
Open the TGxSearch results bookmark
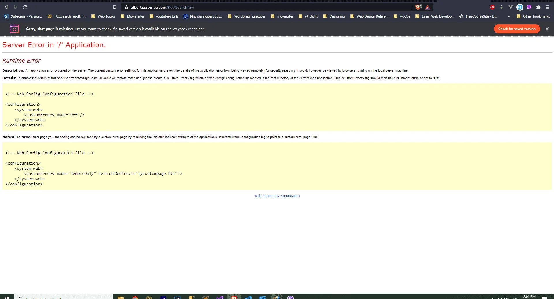coord(67,16)
